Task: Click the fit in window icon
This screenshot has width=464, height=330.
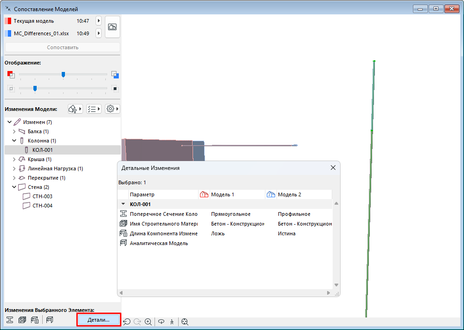Action: 185,322
